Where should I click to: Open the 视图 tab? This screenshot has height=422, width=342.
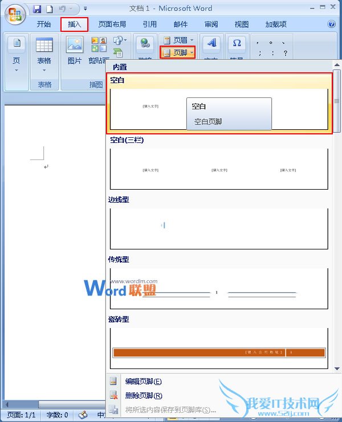click(242, 24)
